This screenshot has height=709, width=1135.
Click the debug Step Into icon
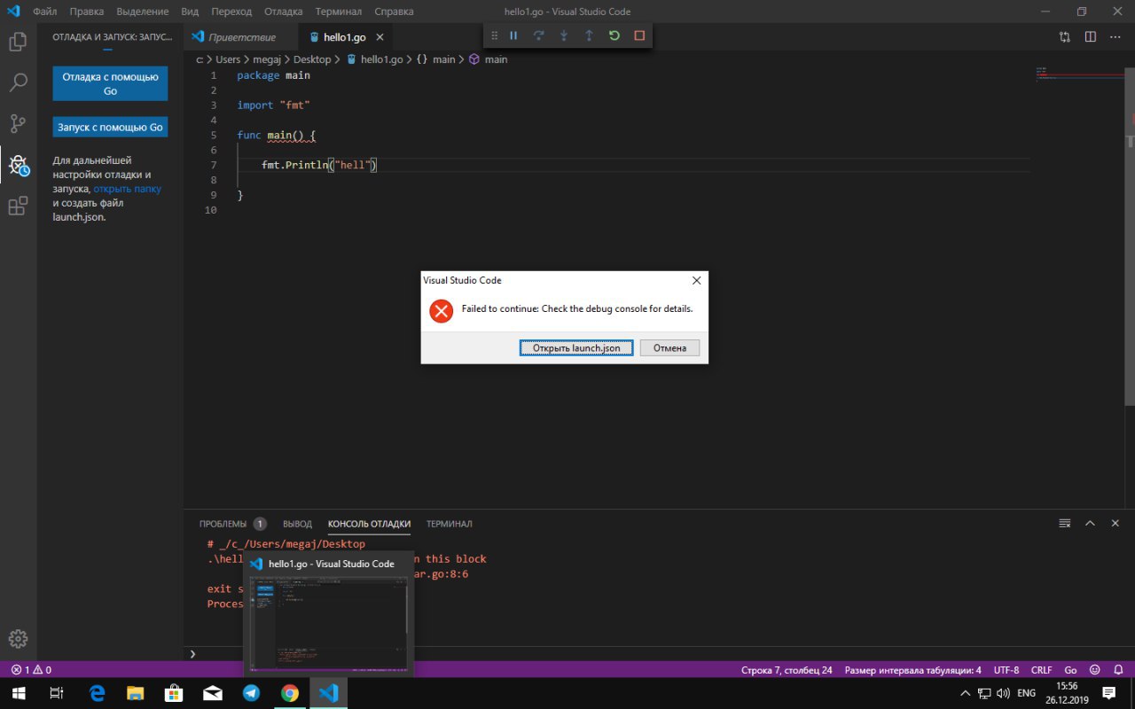tap(564, 35)
